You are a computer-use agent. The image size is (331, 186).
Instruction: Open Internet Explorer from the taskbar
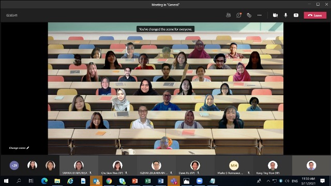[x=70, y=181]
